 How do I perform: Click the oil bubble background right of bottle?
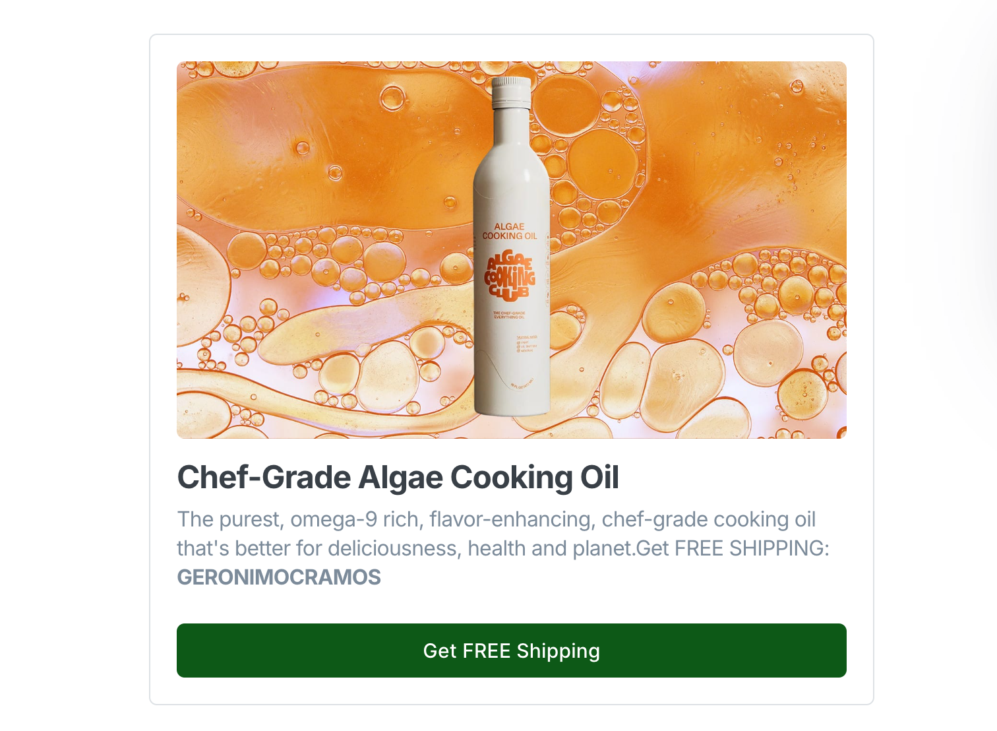point(699,251)
